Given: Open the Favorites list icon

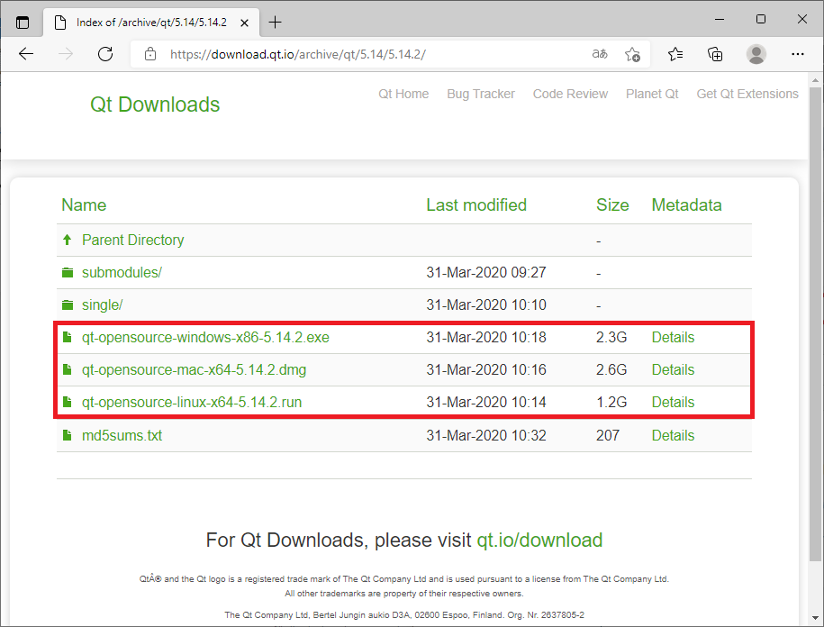Looking at the screenshot, I should tap(675, 54).
